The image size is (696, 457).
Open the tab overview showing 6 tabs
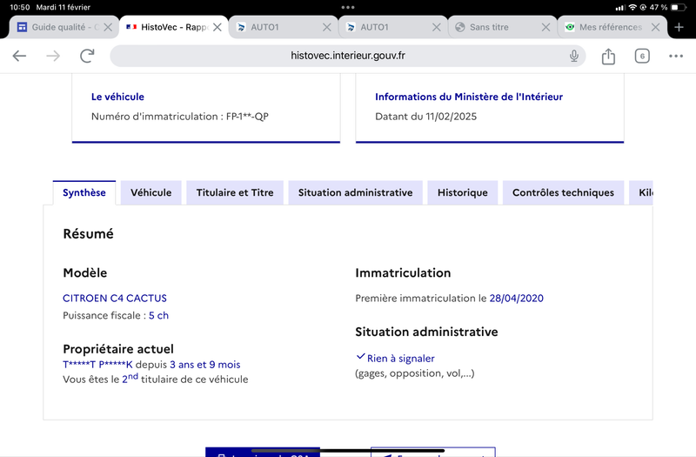coord(642,56)
